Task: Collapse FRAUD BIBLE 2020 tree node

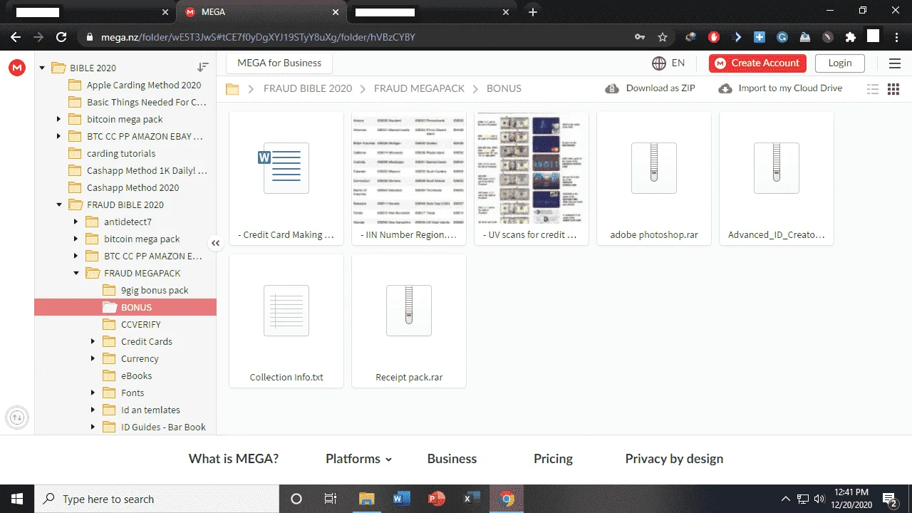Action: pyautogui.click(x=59, y=205)
